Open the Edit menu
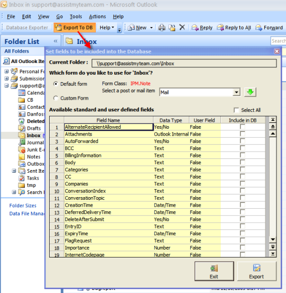286x293 pixels. 26,16
